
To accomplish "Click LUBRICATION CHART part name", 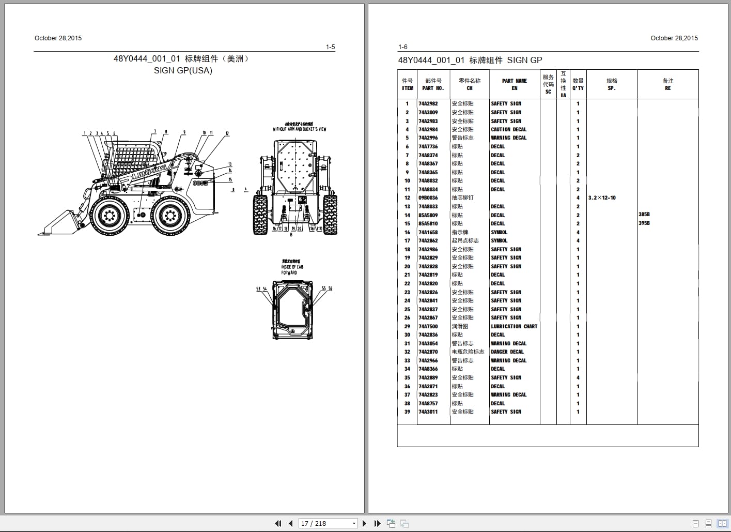I will click(x=514, y=327).
